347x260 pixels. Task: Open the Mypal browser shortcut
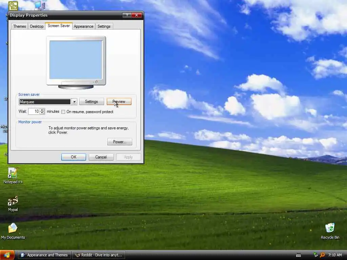tap(13, 203)
